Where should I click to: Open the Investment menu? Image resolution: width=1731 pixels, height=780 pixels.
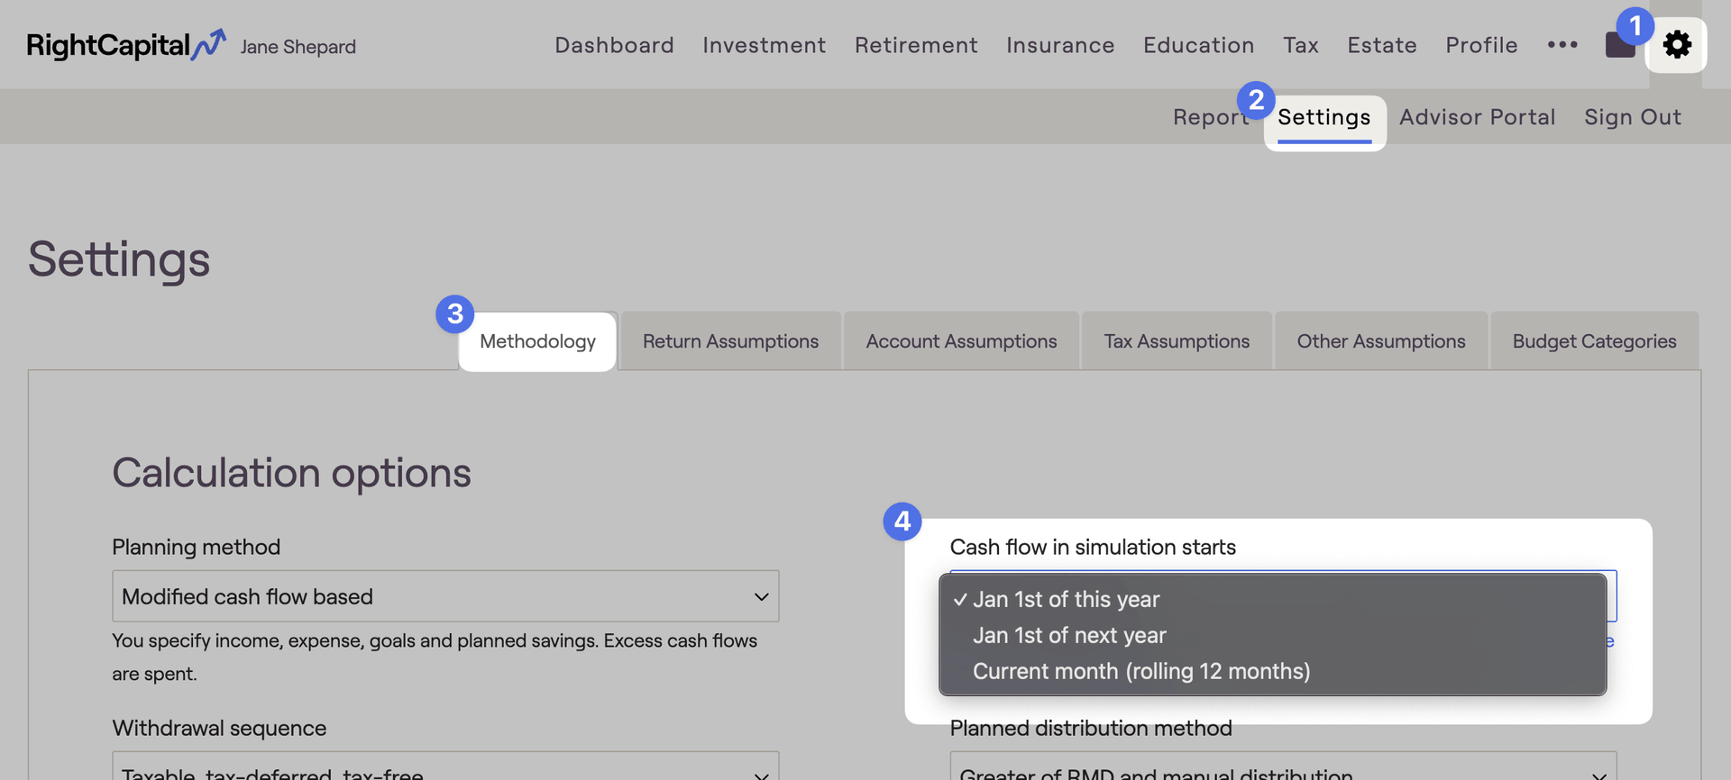pyautogui.click(x=764, y=45)
